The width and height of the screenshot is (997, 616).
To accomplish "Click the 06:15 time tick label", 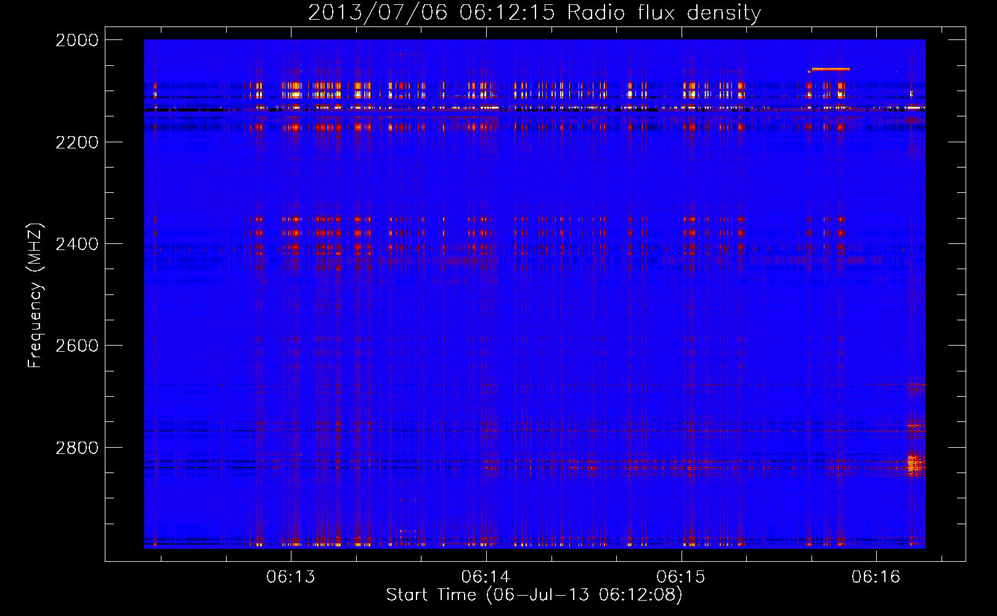I will click(681, 577).
